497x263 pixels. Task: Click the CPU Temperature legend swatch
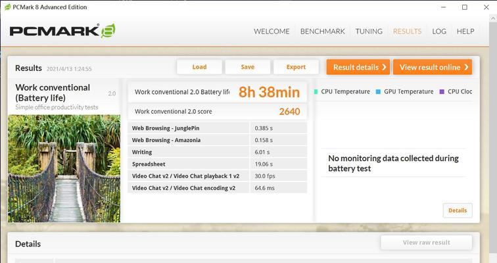coord(316,91)
